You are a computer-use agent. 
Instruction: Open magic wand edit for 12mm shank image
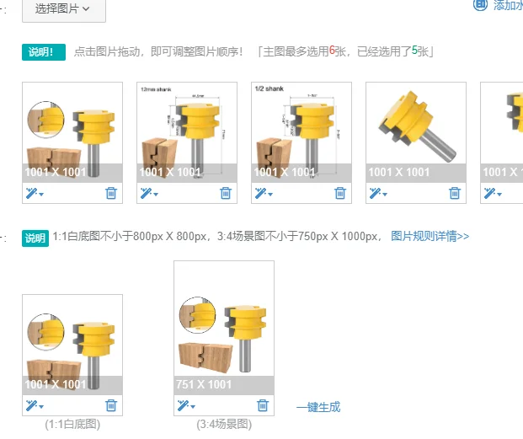[x=149, y=193]
